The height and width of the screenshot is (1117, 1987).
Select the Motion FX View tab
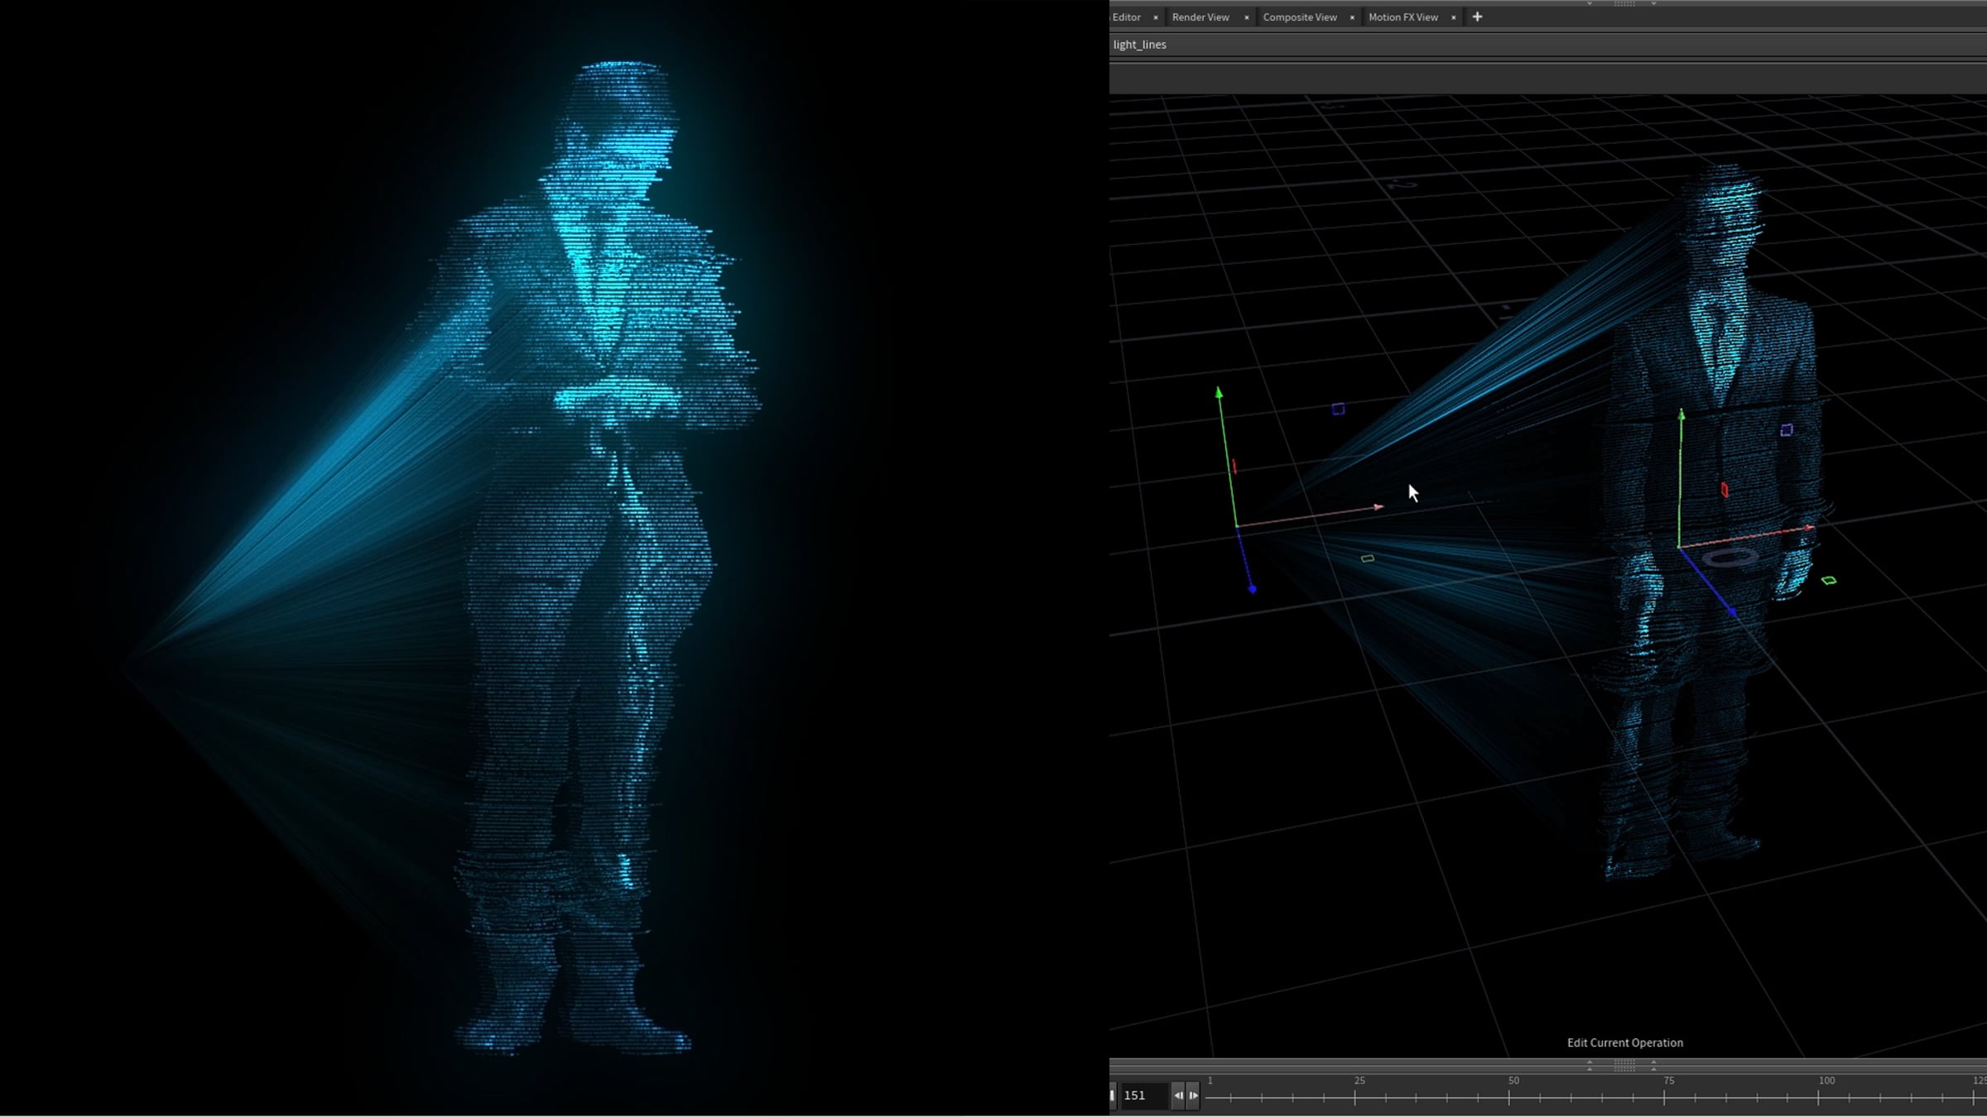tap(1402, 17)
